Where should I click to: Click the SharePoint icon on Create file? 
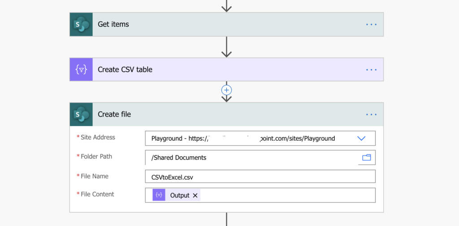81,114
